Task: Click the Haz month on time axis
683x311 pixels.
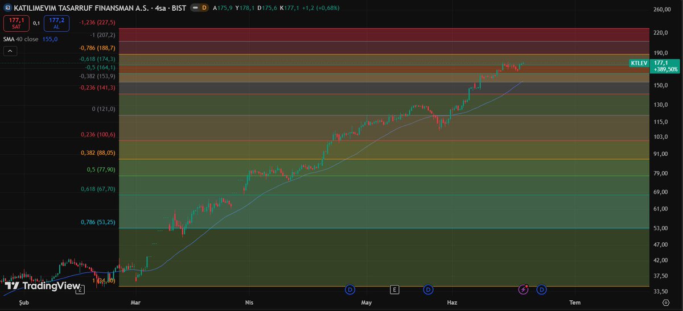Action: click(452, 303)
